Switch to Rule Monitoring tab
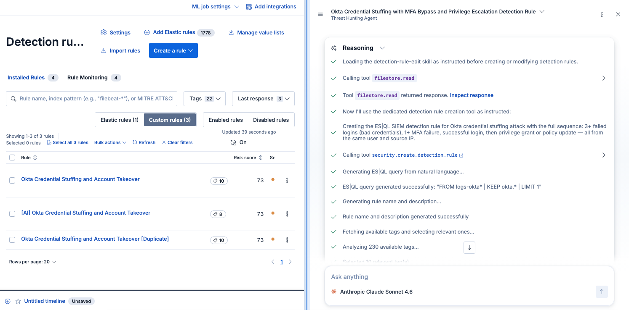 94,78
